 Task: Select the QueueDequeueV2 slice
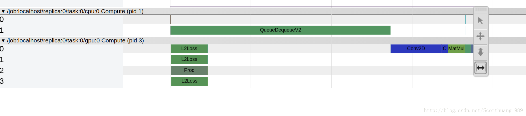[280, 30]
